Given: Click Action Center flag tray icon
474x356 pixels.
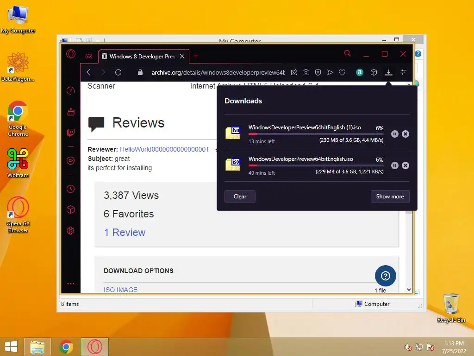Looking at the screenshot, I should pyautogui.click(x=430, y=347).
